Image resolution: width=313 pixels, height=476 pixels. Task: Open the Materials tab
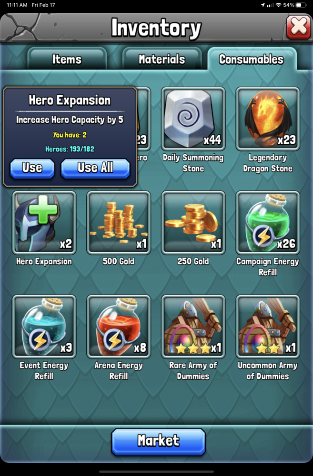pos(162,59)
